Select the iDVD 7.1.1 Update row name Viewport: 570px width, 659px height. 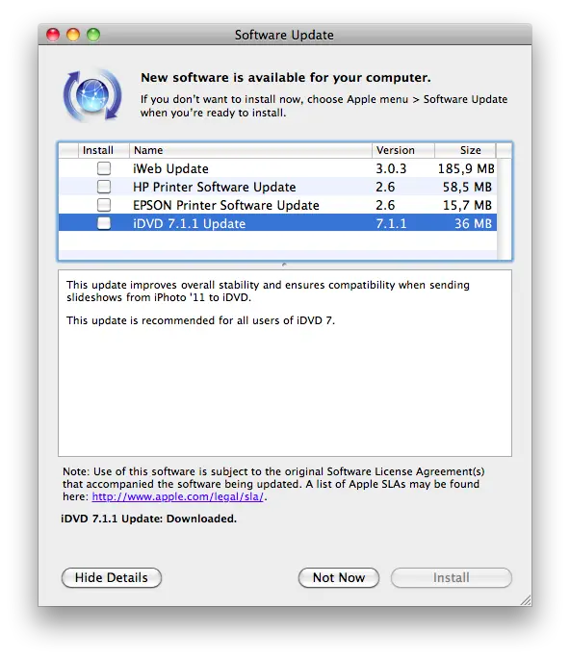(x=190, y=223)
